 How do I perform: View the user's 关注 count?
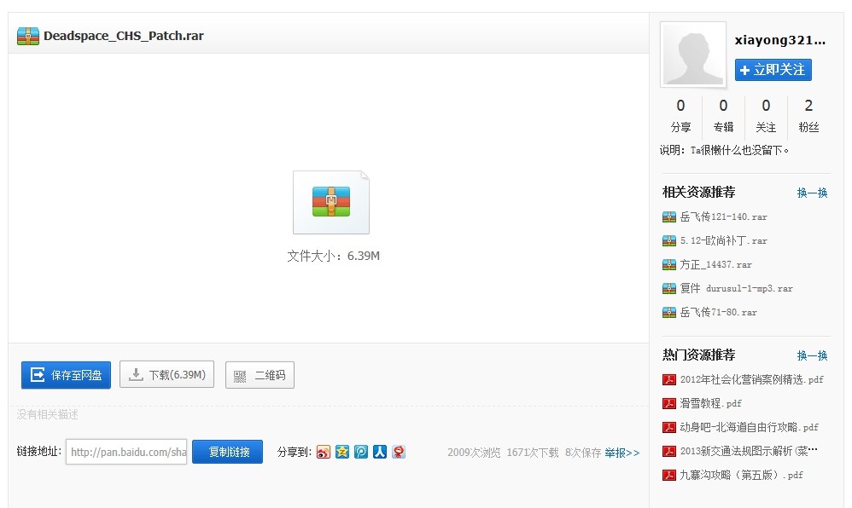[x=766, y=116]
